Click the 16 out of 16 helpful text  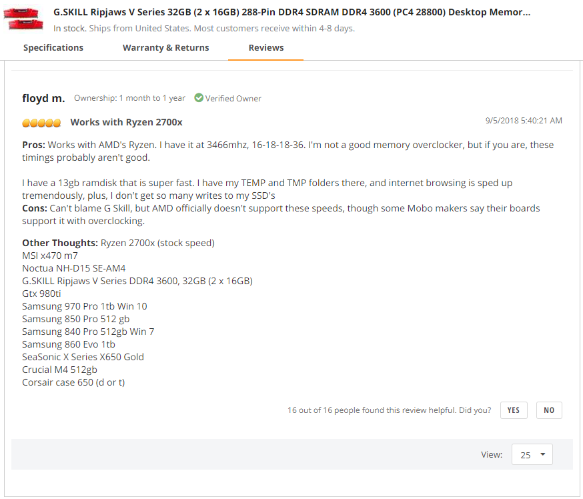pyautogui.click(x=389, y=410)
